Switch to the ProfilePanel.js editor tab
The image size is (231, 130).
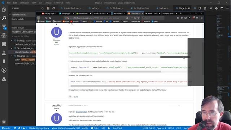click(x=115, y=8)
